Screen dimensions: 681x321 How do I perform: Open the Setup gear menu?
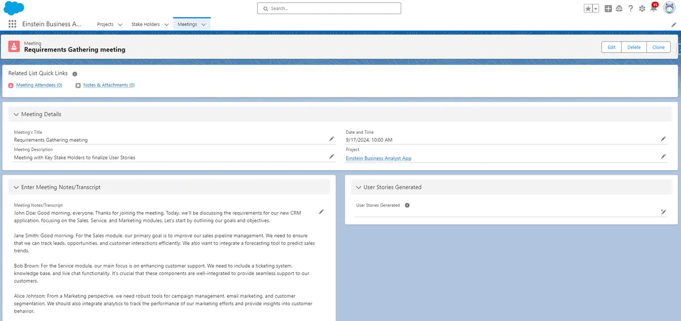[x=642, y=9]
